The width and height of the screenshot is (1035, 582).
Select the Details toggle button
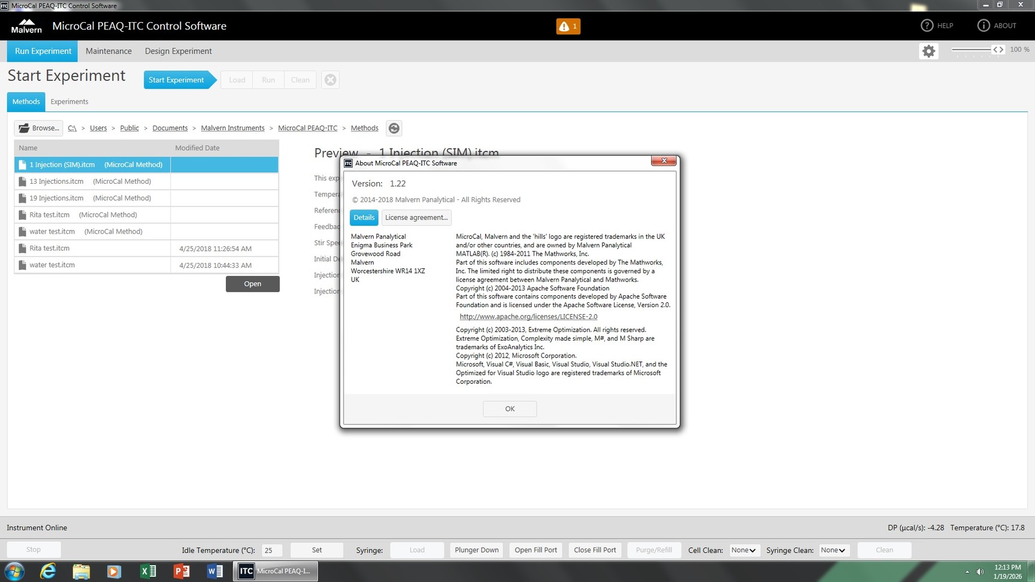click(364, 218)
